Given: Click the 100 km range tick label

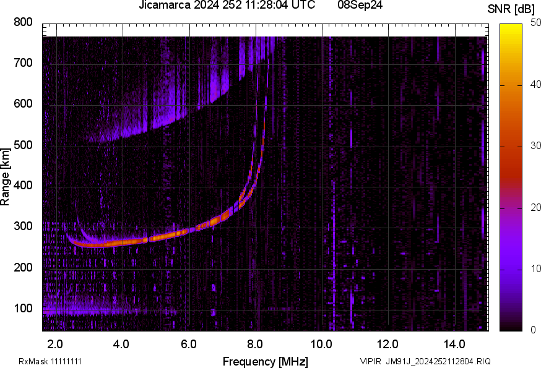Looking at the screenshot, I should (23, 308).
